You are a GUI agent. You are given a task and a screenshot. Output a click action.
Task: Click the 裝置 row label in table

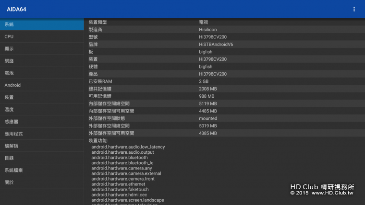93,59
